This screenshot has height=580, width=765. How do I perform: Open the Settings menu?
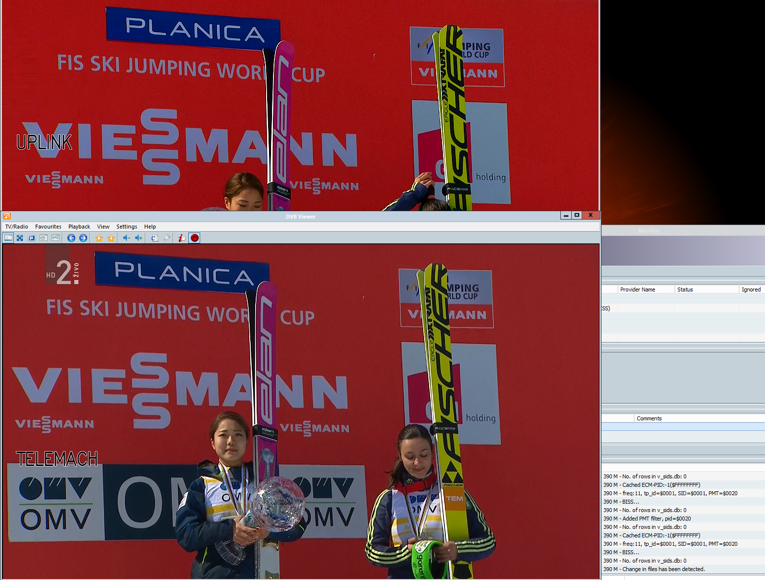[127, 227]
